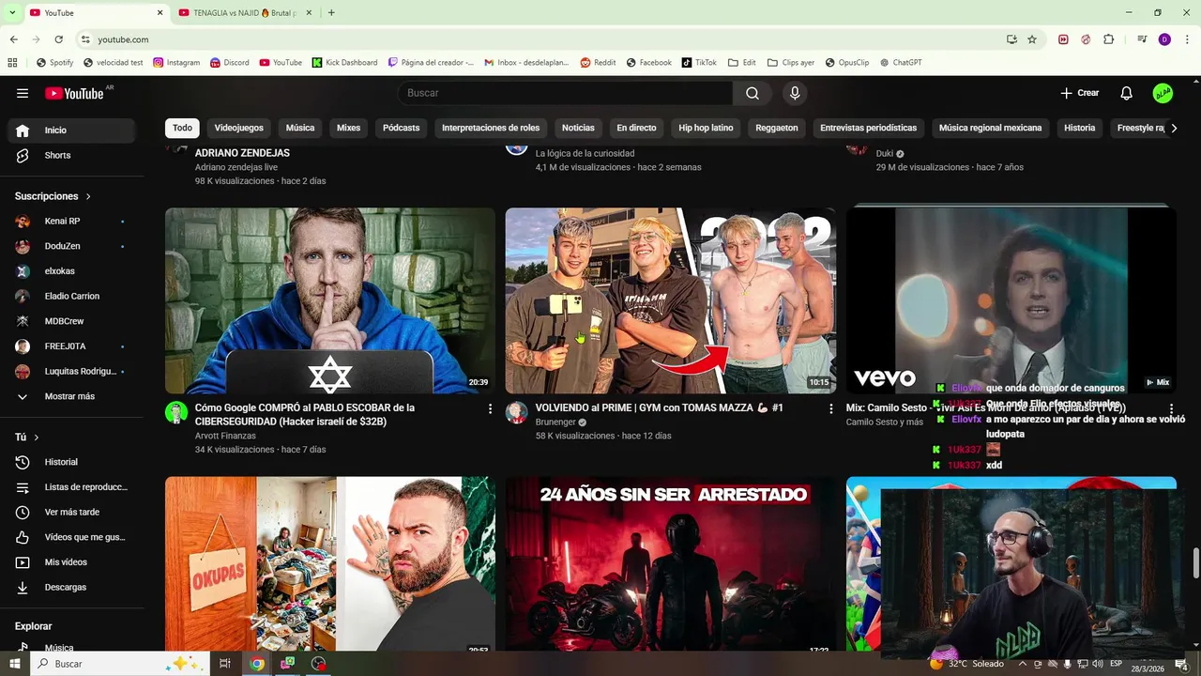Screen dimensions: 1201x676
Task: Open Inicio in the sidebar
Action: pos(72,131)
